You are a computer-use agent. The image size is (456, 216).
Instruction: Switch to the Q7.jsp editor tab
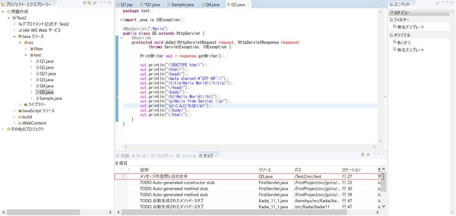[x=124, y=4]
